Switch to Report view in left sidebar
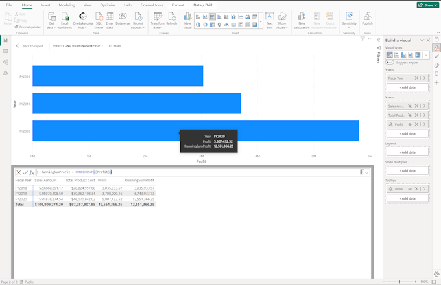Viewport: 441px width, 285px height. tap(6, 40)
